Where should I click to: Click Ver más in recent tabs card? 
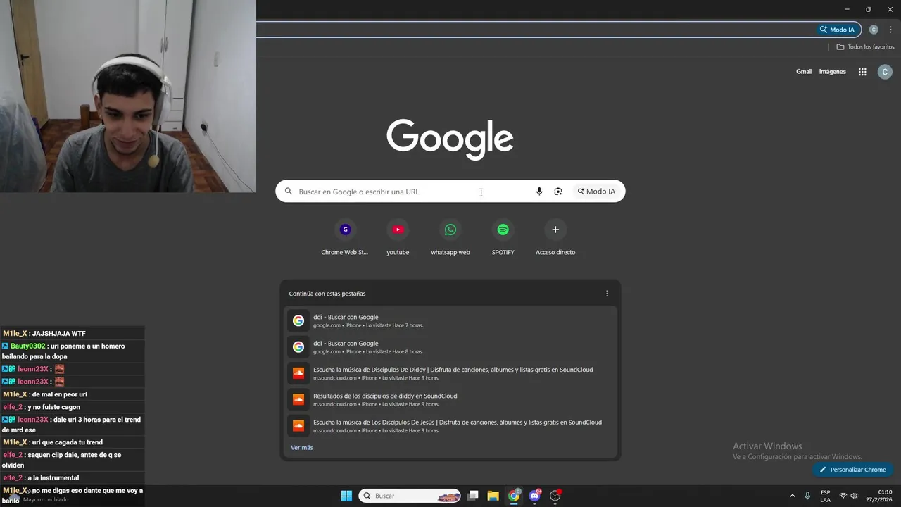tap(302, 448)
